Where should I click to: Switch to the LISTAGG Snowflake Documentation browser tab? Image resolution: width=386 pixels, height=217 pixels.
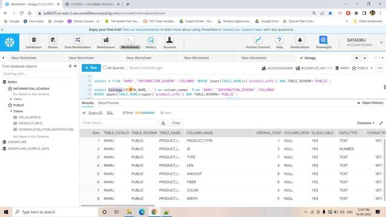[92, 4]
